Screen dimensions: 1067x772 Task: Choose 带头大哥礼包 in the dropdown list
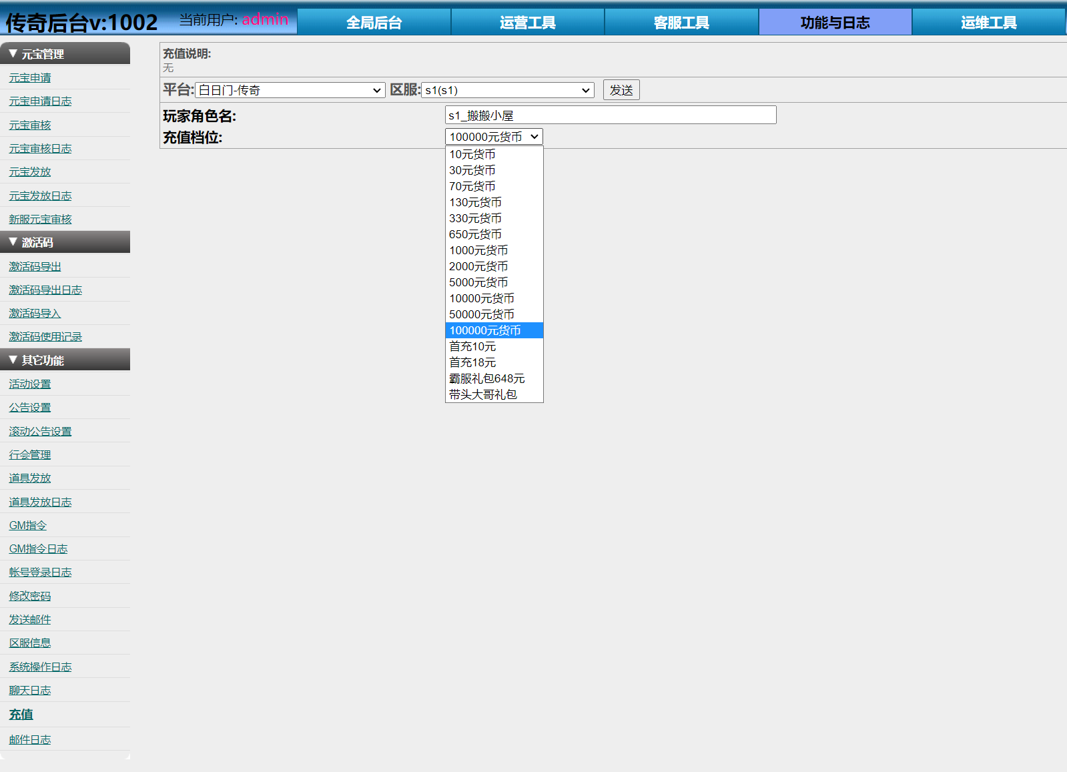(483, 394)
